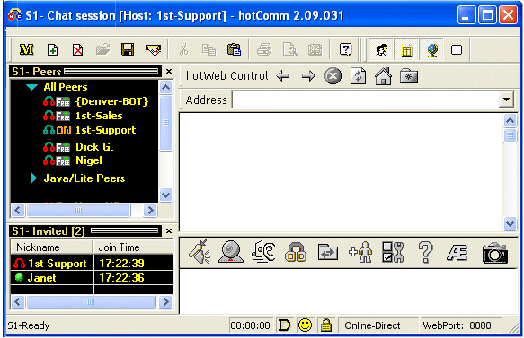Toggle the smiley face status icon
The height and width of the screenshot is (338, 524).
305,325
